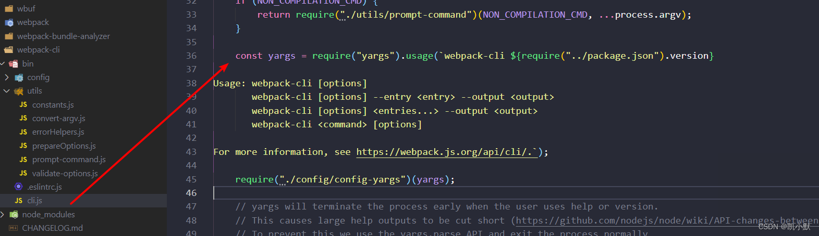Click the node_modules folder icon
Screen dimensions: 819x236
point(14,214)
